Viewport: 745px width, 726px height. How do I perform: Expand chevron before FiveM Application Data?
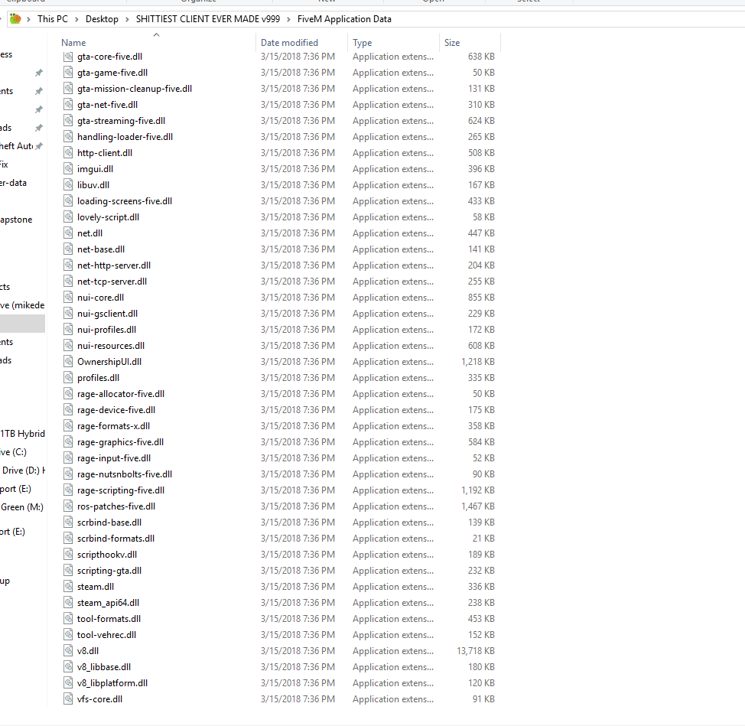288,19
